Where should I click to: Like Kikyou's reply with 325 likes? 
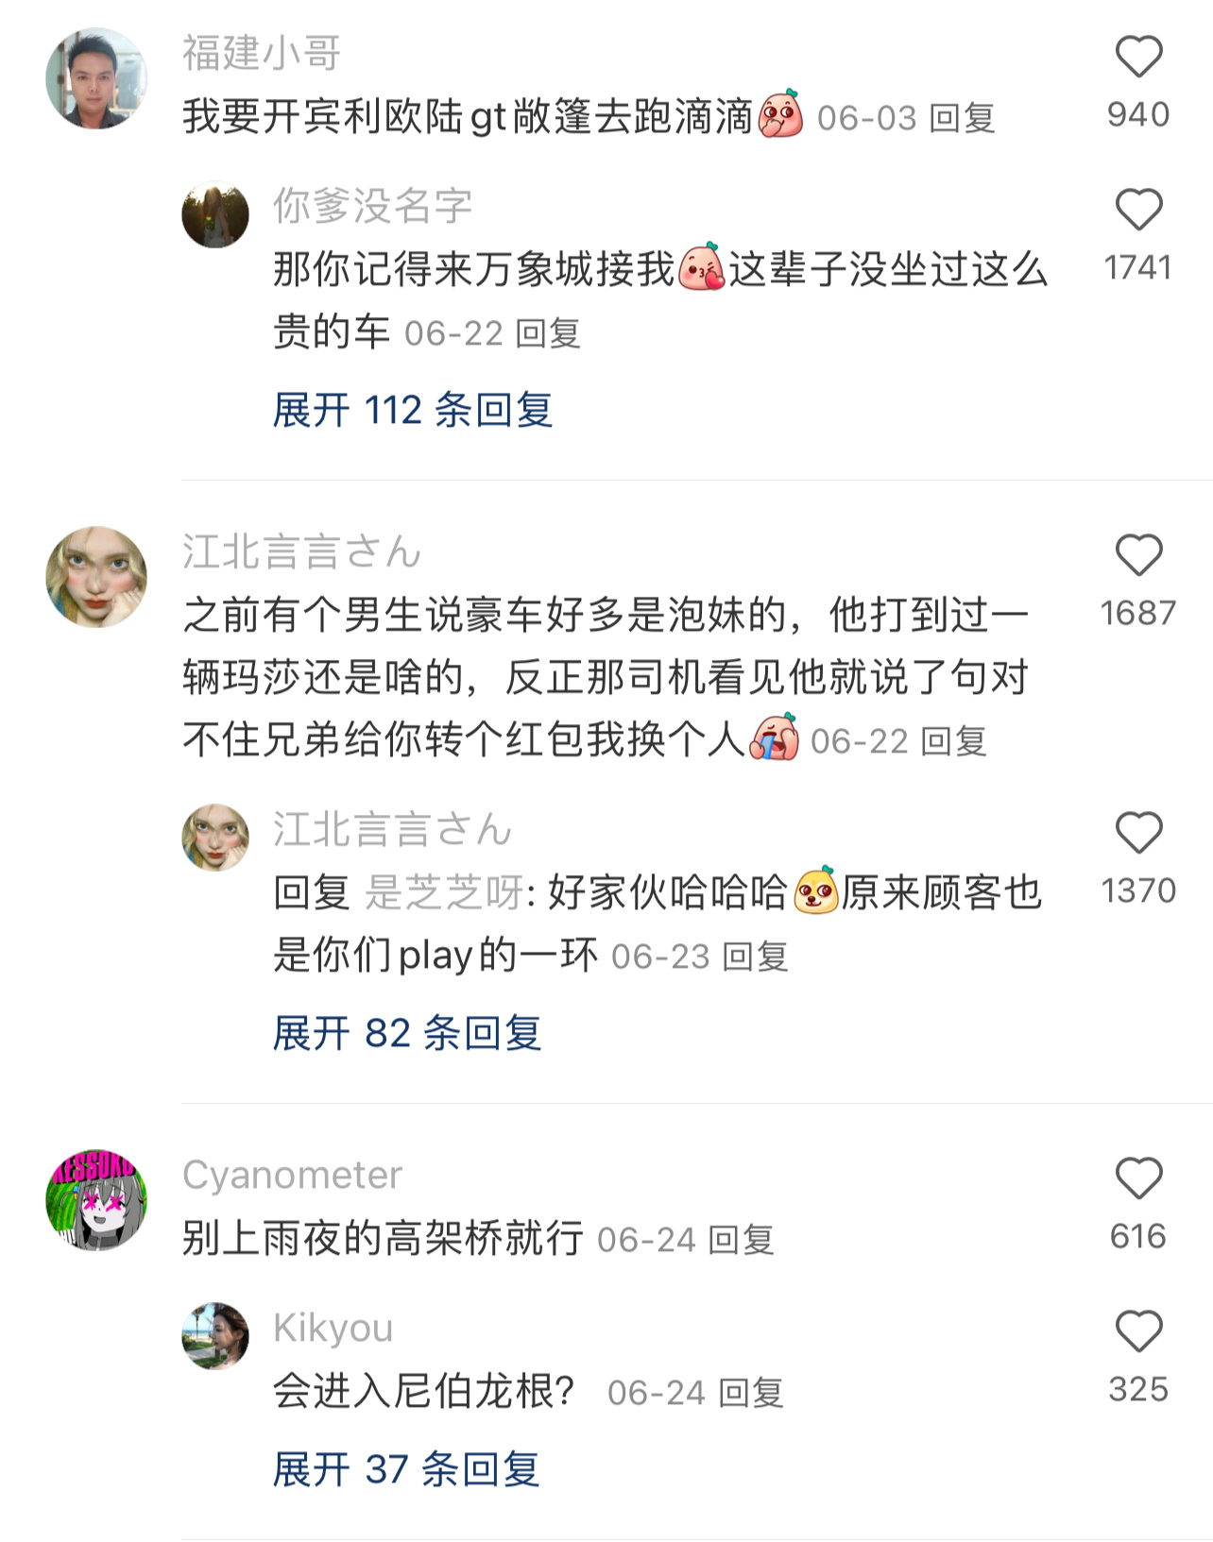[x=1138, y=1331]
